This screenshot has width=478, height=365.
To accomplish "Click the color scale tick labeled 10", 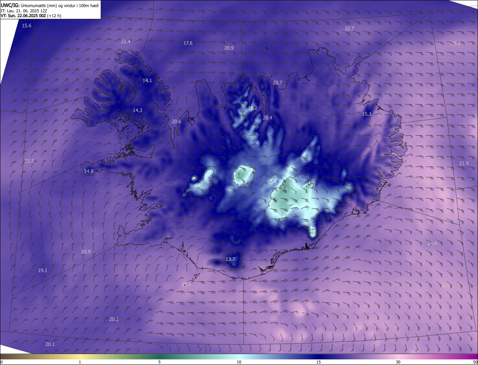I will click(239, 362).
